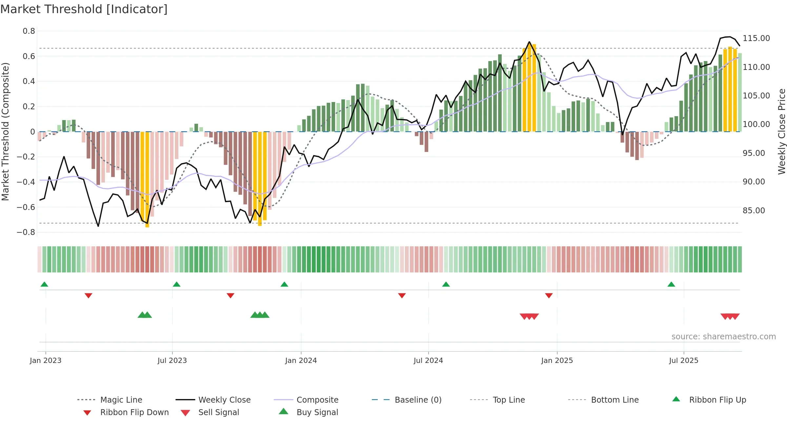Click the Jan 2025 x-axis label
The width and height of the screenshot is (787, 443).
(557, 361)
